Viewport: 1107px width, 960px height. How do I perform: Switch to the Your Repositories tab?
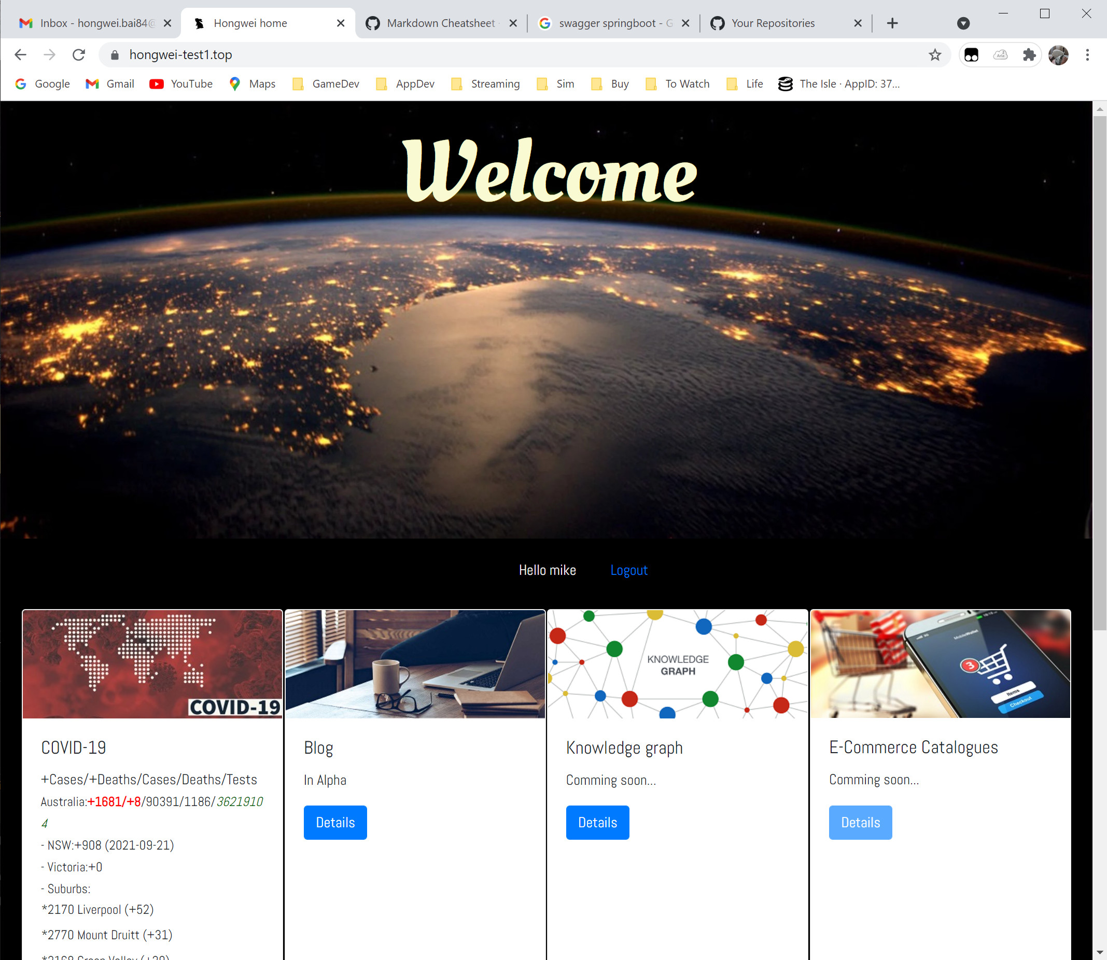[772, 23]
